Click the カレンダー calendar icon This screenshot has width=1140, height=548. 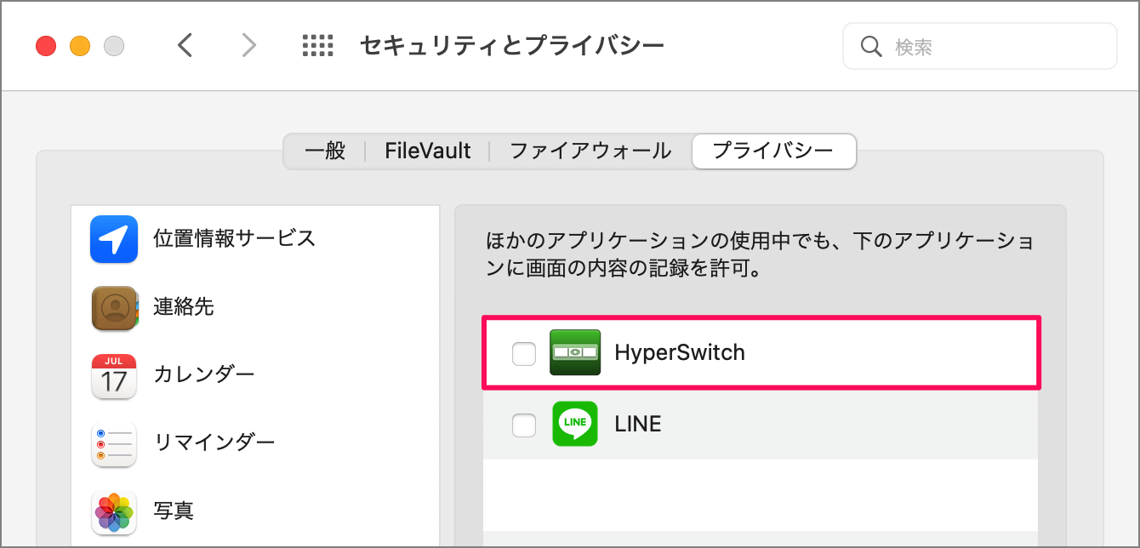(x=113, y=374)
